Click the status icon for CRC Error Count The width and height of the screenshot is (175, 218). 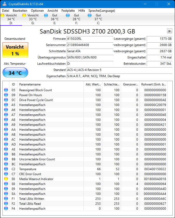[x=6, y=174]
